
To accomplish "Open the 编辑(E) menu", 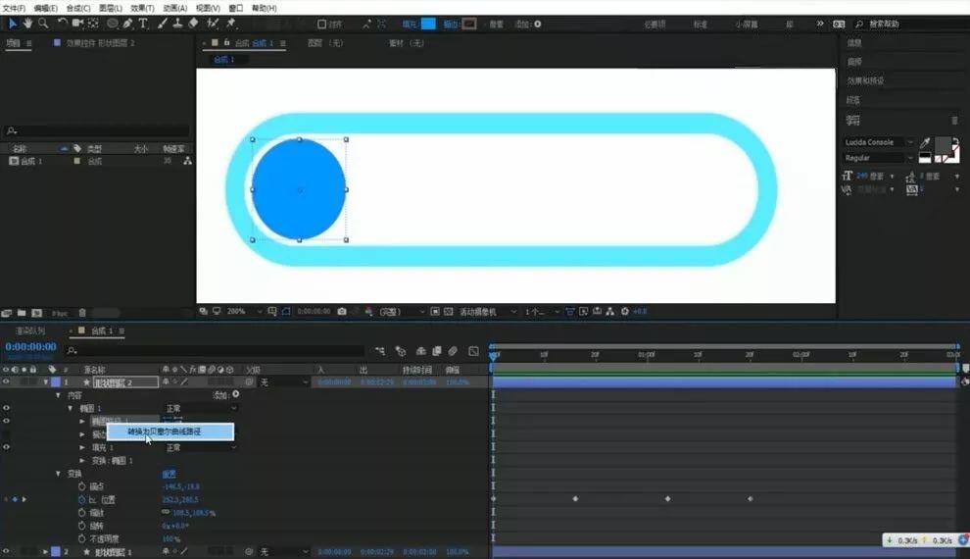I will (46, 8).
